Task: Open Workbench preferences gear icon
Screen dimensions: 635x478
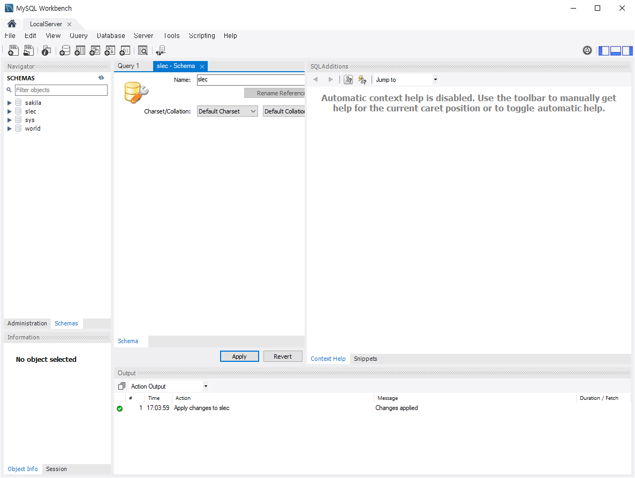Action: click(x=587, y=50)
